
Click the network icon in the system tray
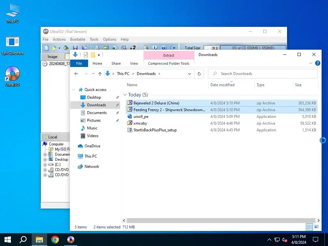277,240
